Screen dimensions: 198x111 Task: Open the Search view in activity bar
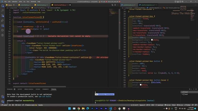click(2, 10)
